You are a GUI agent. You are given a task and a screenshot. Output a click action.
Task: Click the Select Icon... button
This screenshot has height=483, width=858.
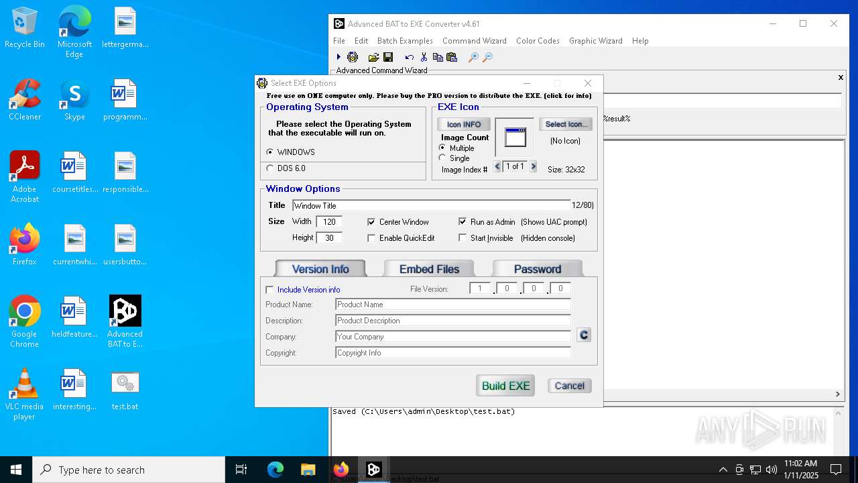click(x=566, y=124)
